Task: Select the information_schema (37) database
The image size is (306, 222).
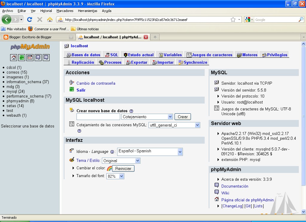Action: (28, 82)
